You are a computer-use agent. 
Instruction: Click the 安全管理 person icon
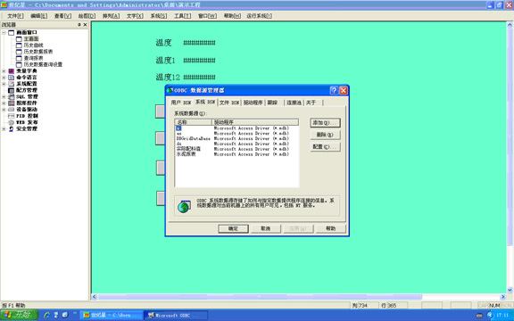click(11, 128)
